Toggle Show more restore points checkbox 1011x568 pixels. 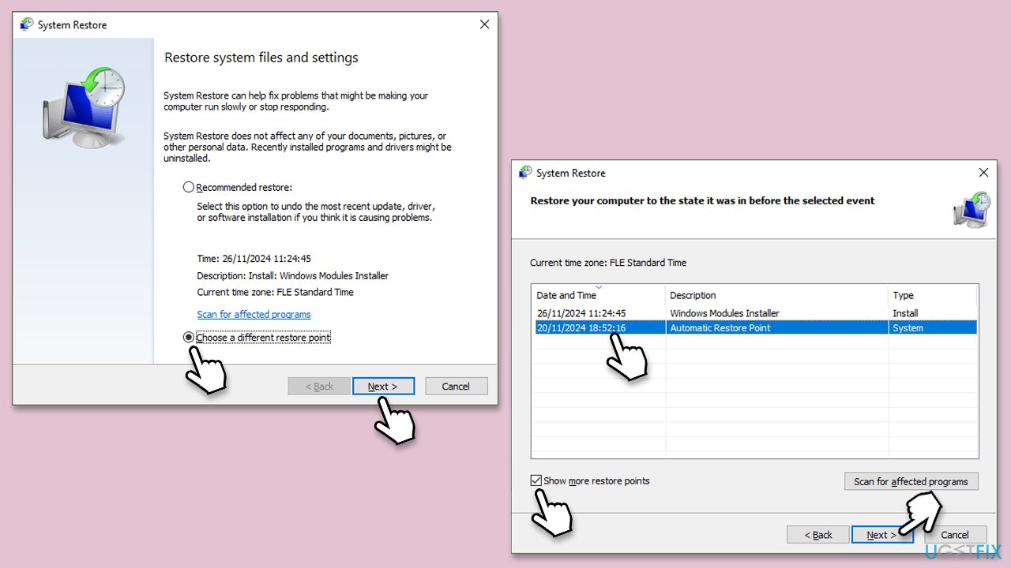(x=536, y=480)
